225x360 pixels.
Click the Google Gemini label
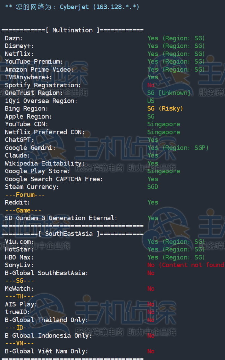pos(30,148)
